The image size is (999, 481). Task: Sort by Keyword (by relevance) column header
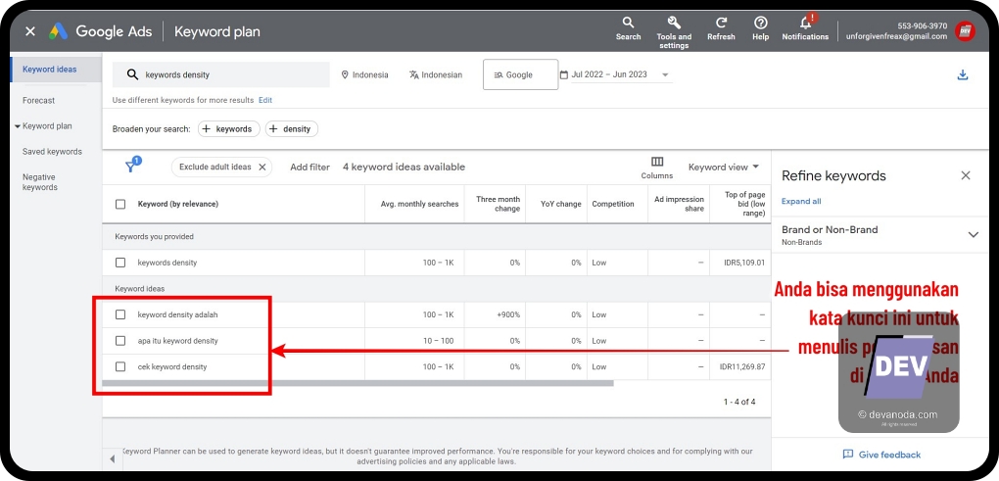point(177,204)
